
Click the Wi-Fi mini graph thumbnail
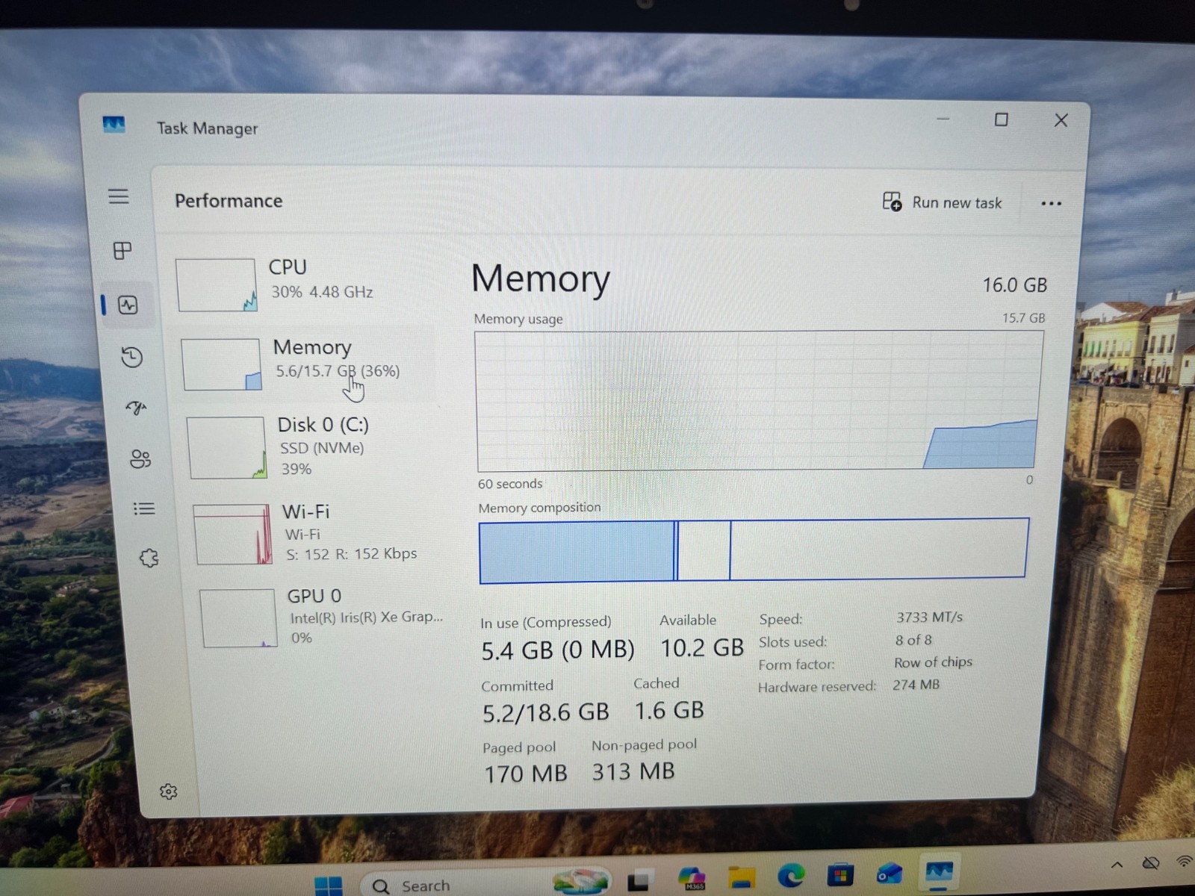click(x=233, y=534)
